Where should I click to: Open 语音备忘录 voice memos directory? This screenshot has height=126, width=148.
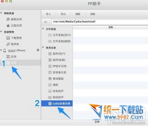(x=58, y=72)
